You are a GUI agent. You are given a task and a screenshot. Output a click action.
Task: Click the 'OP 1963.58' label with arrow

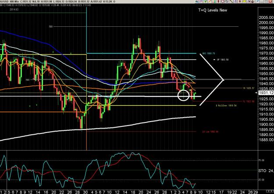tap(221, 60)
